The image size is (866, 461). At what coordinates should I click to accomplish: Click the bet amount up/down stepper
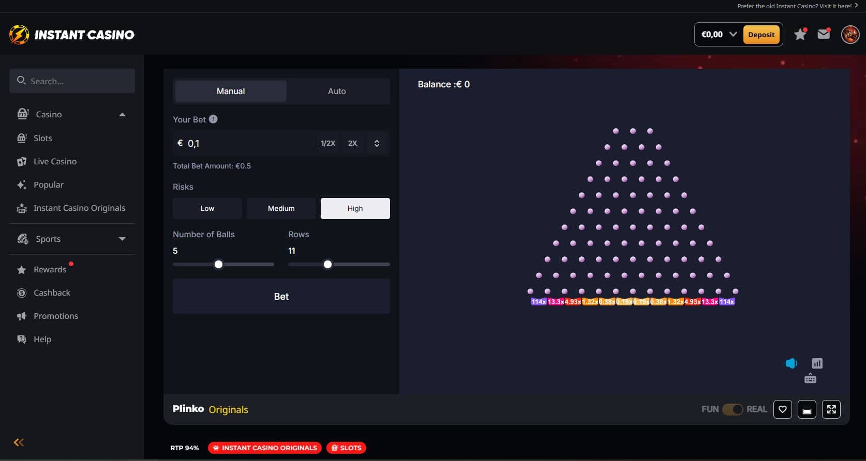pyautogui.click(x=377, y=143)
